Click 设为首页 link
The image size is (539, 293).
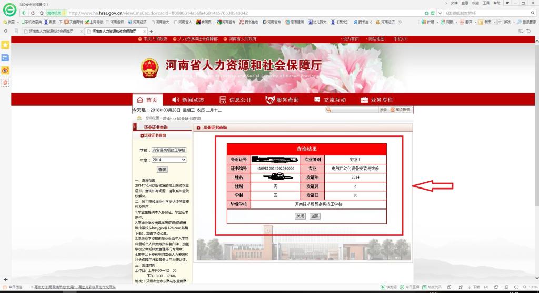coord(351,39)
